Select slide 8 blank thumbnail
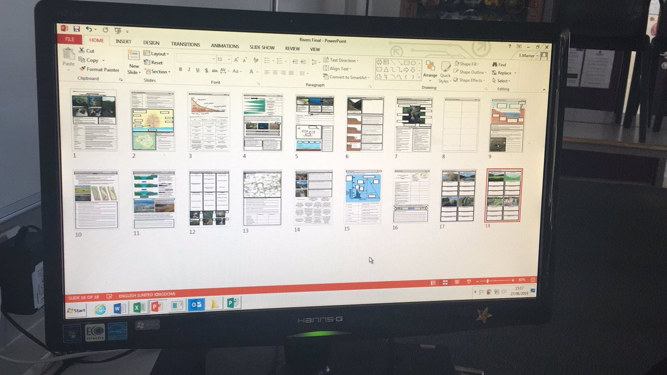Screen dimensions: 667x375 (461, 124)
